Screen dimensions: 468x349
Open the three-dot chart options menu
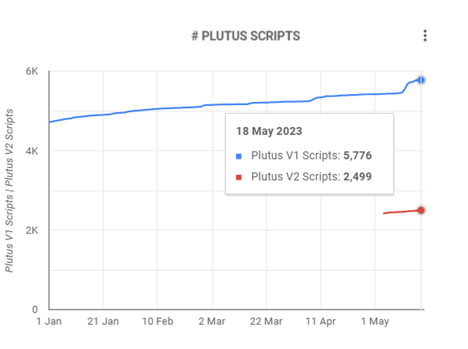pos(425,36)
